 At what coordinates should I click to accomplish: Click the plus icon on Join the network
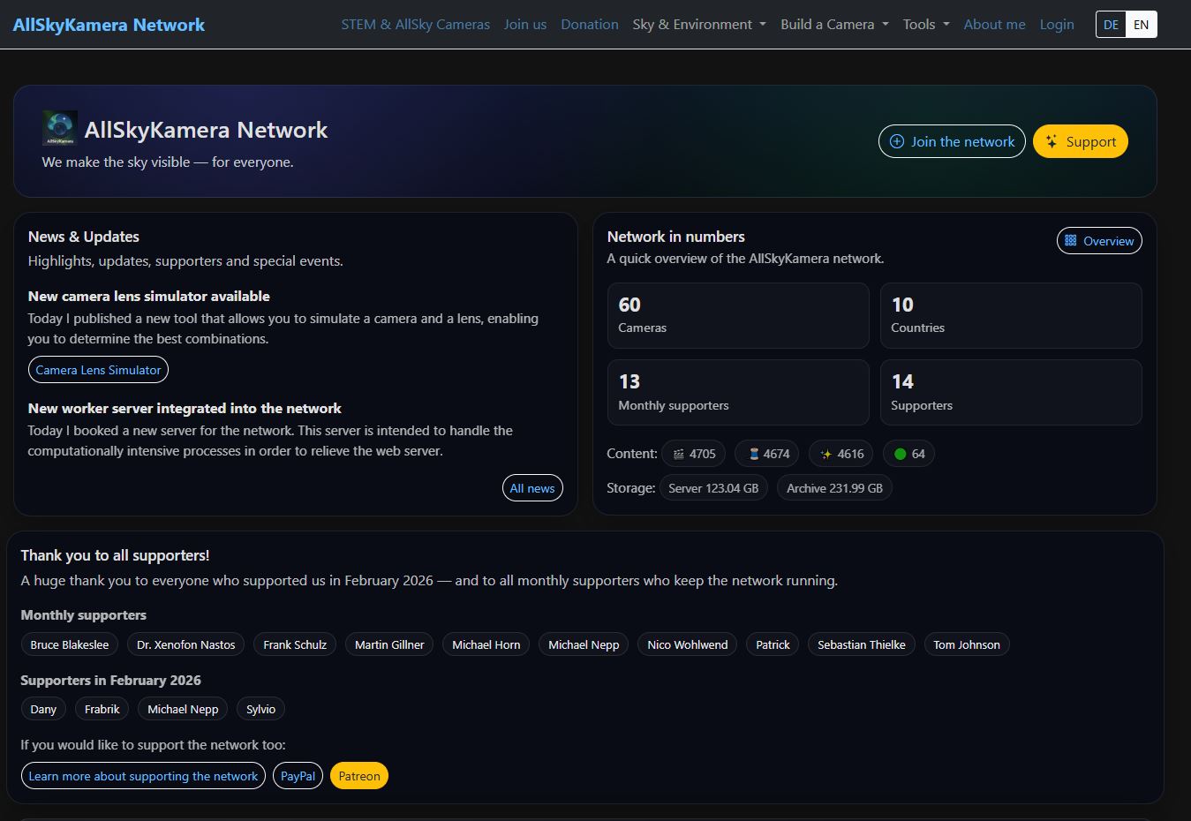897,141
